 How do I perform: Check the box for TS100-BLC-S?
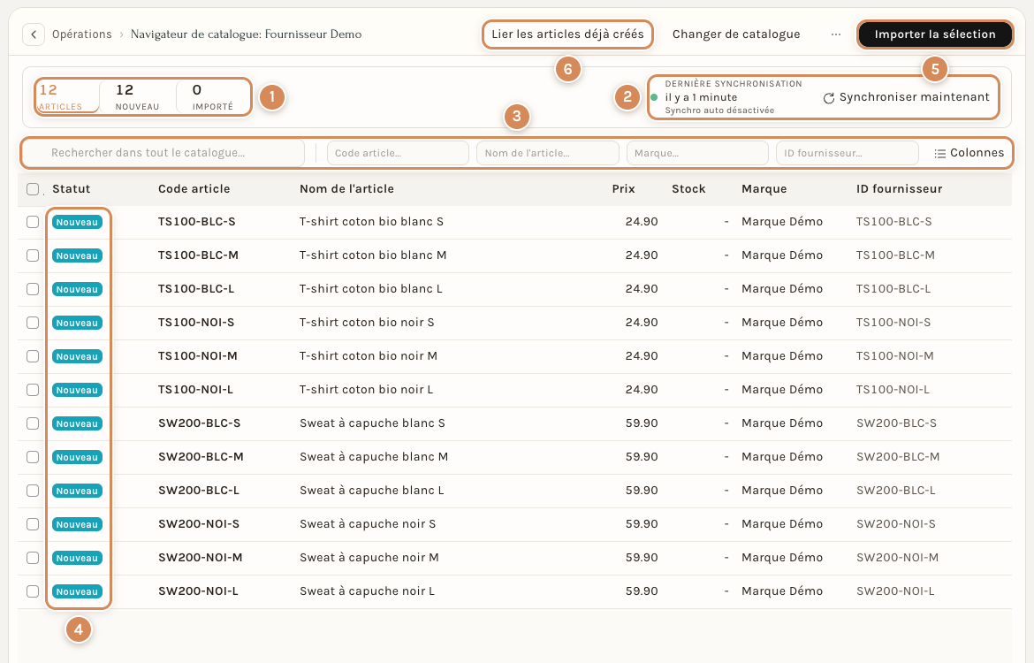33,222
